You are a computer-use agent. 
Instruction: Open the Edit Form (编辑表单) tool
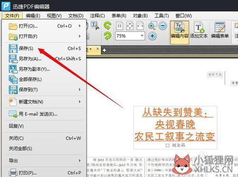pyautogui.click(x=220, y=30)
